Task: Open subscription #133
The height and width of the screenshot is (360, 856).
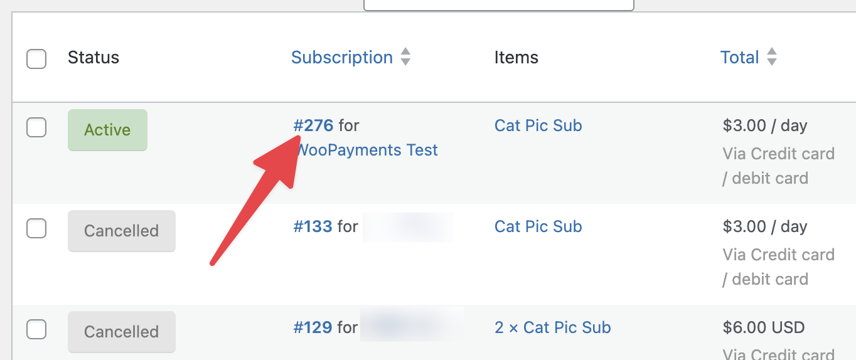Action: click(x=313, y=226)
